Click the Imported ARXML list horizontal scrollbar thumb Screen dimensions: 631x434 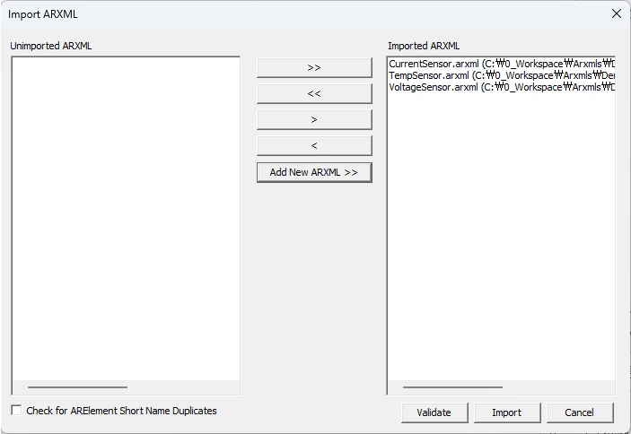(x=452, y=387)
